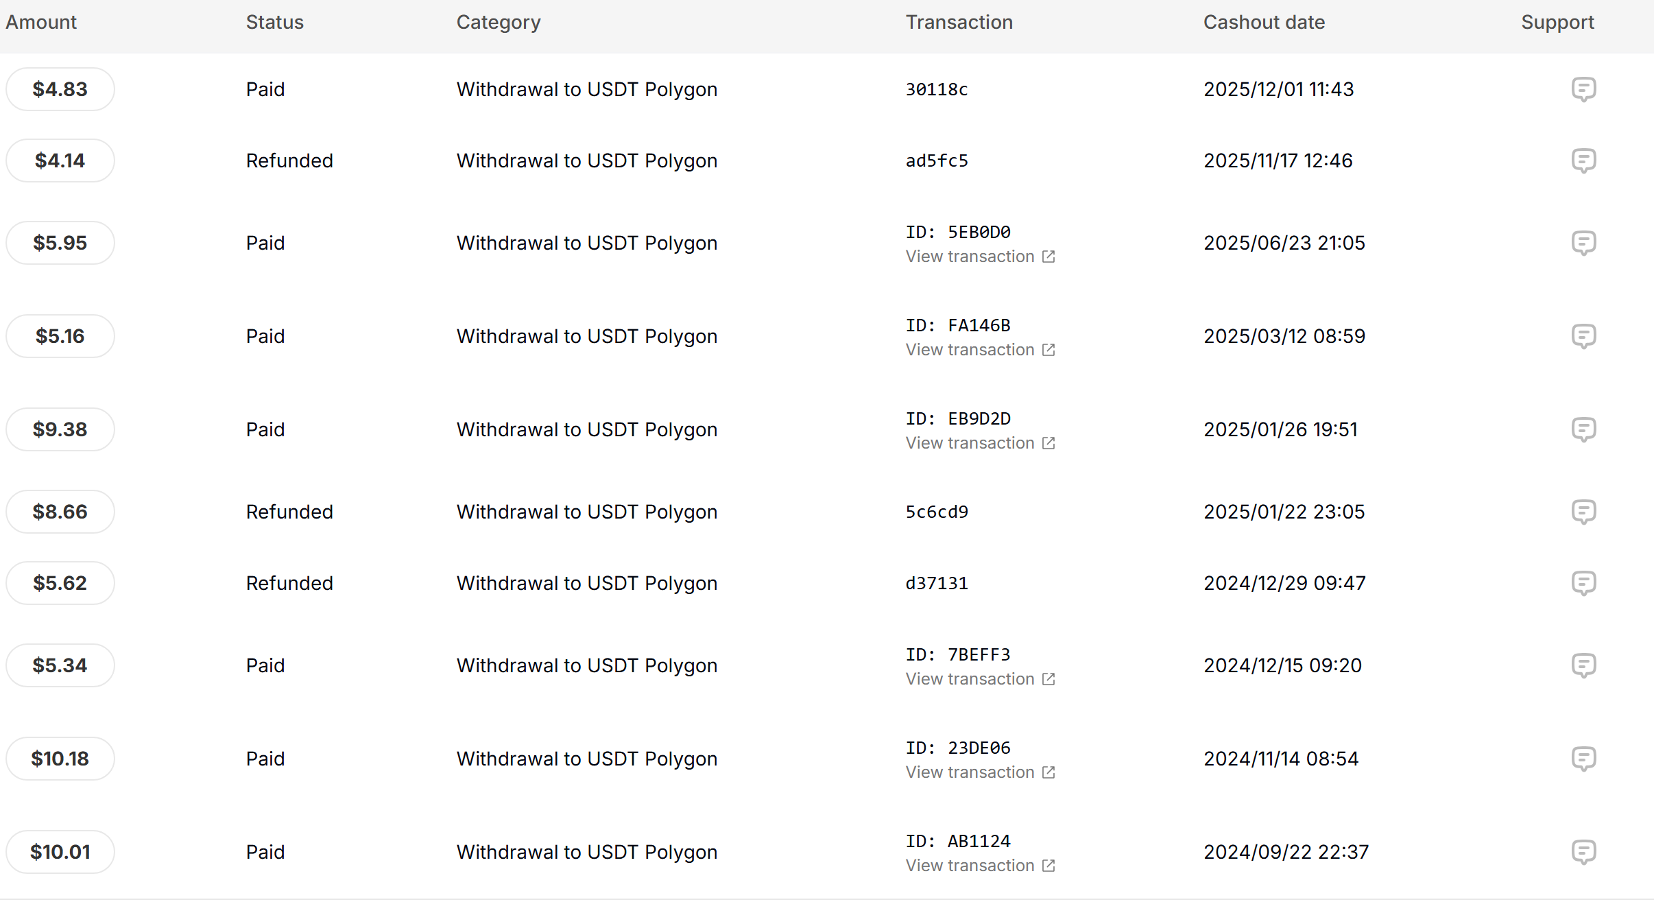Screen dimensions: 1654x902
Task: Click support icon for the $5.62 refund
Action: (x=1583, y=583)
